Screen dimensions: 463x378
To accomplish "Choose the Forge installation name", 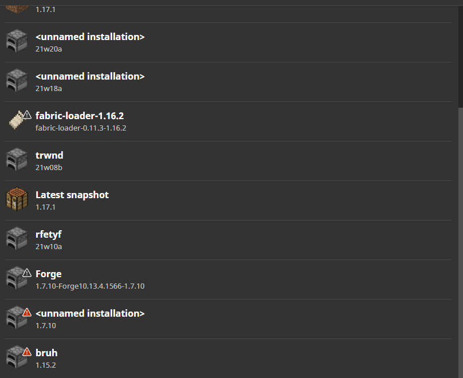I will [x=48, y=274].
